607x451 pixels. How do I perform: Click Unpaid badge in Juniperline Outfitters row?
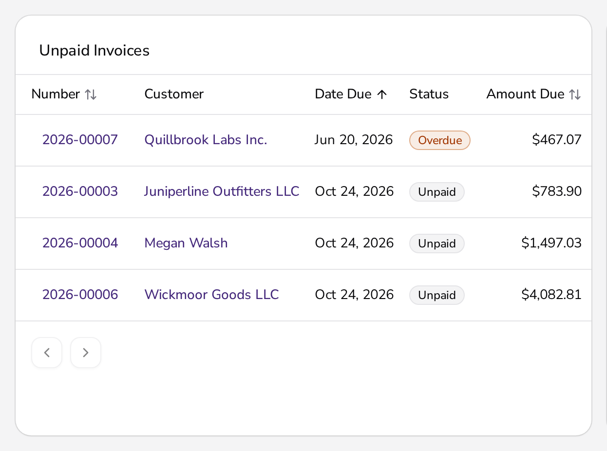tap(437, 192)
